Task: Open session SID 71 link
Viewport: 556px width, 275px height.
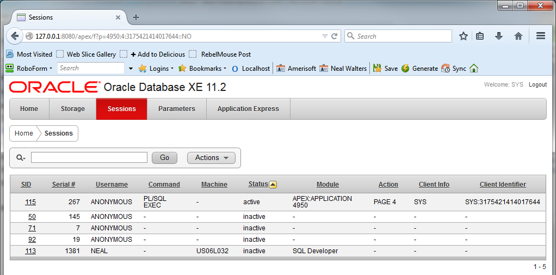Action: tap(32, 228)
